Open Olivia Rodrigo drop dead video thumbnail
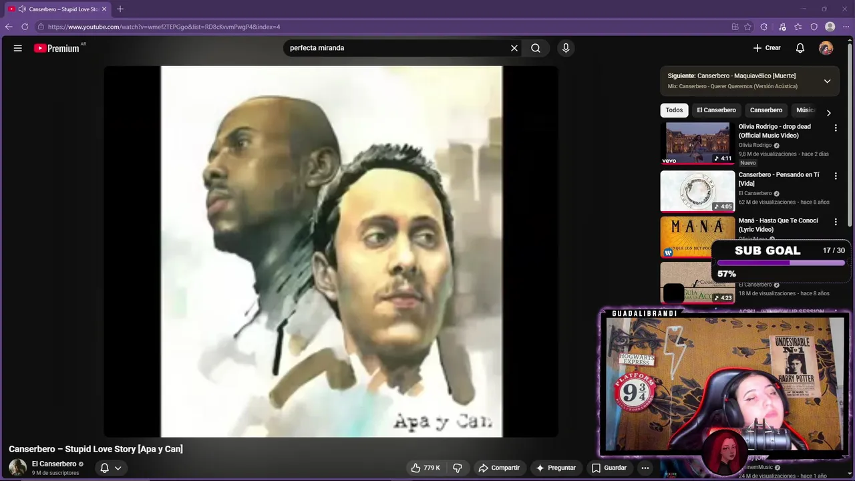This screenshot has height=481, width=855. tap(697, 143)
